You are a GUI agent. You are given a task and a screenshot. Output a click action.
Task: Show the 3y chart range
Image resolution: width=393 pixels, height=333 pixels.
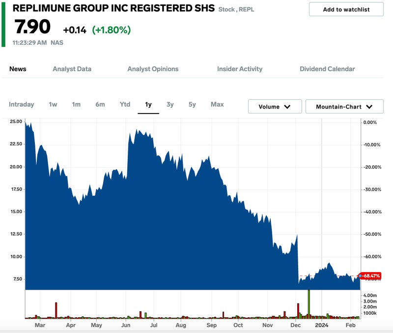click(170, 104)
